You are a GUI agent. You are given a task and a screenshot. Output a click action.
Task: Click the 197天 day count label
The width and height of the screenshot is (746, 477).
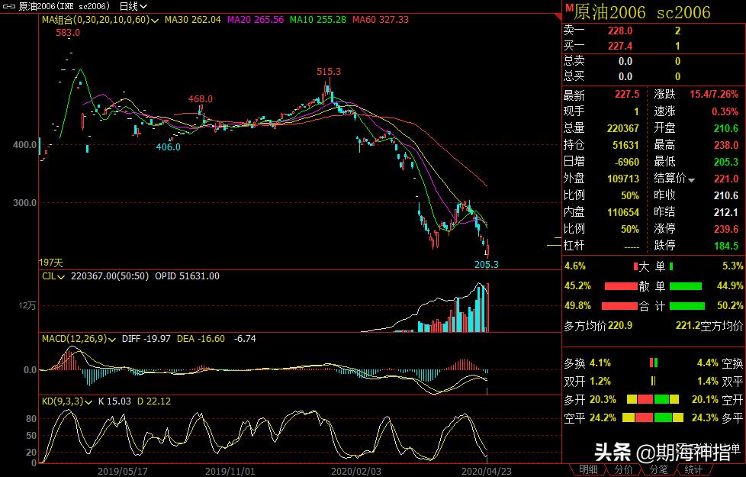(51, 263)
